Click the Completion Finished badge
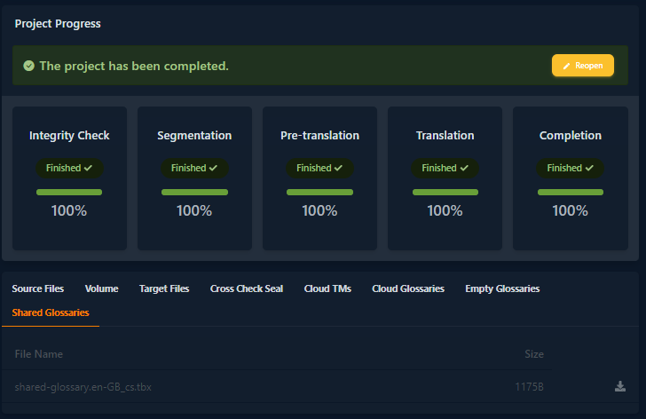 point(571,168)
